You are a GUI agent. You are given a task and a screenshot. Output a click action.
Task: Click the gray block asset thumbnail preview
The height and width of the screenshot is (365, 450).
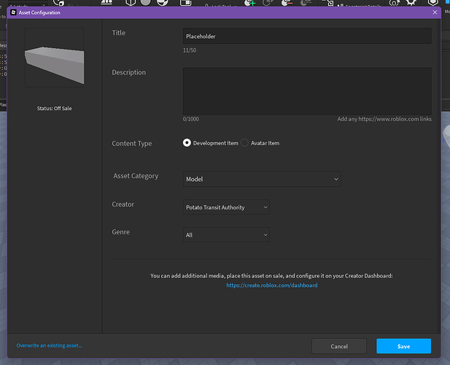tap(55, 58)
